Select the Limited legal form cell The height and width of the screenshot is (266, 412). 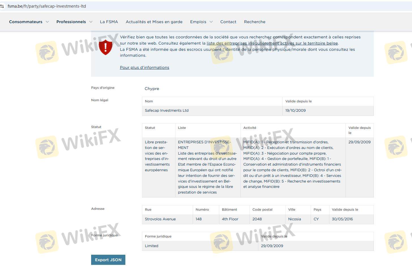point(200,246)
